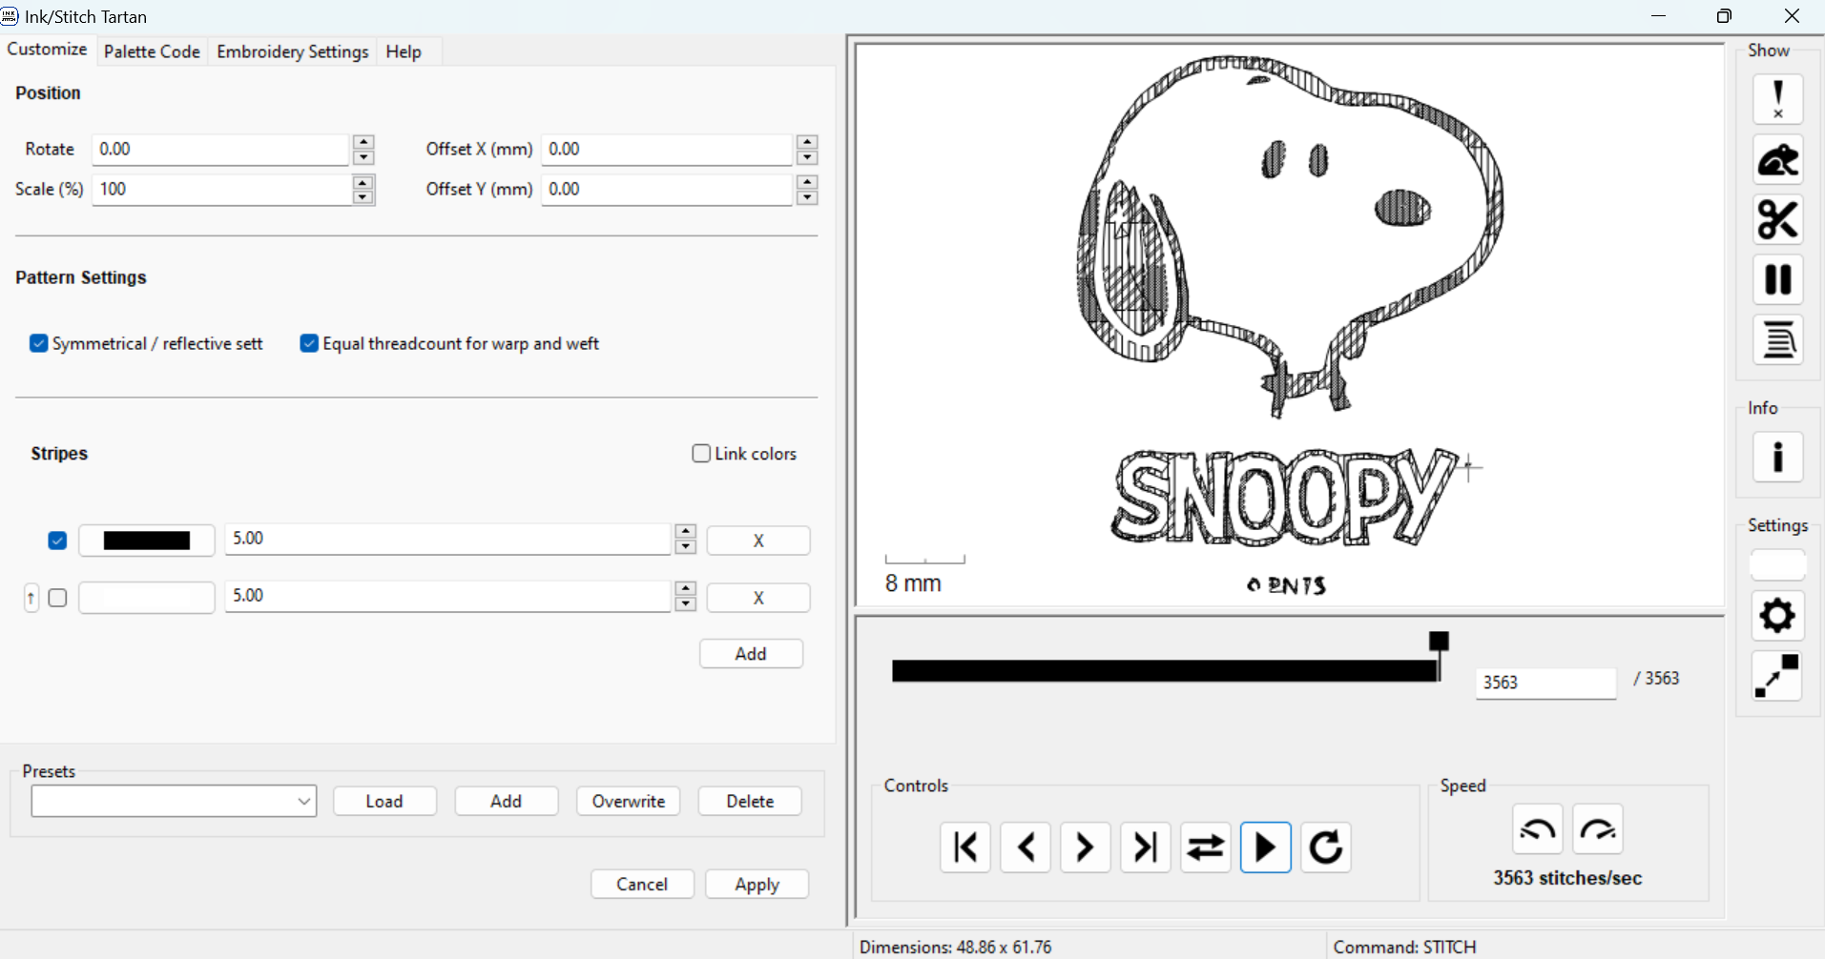This screenshot has height=959, width=1825.
Task: Toggle needle penetration points display icon
Action: tap(1777, 99)
